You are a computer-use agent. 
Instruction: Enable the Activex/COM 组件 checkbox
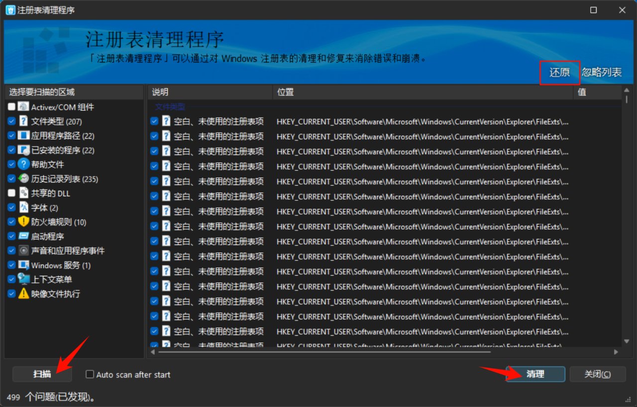(x=11, y=107)
